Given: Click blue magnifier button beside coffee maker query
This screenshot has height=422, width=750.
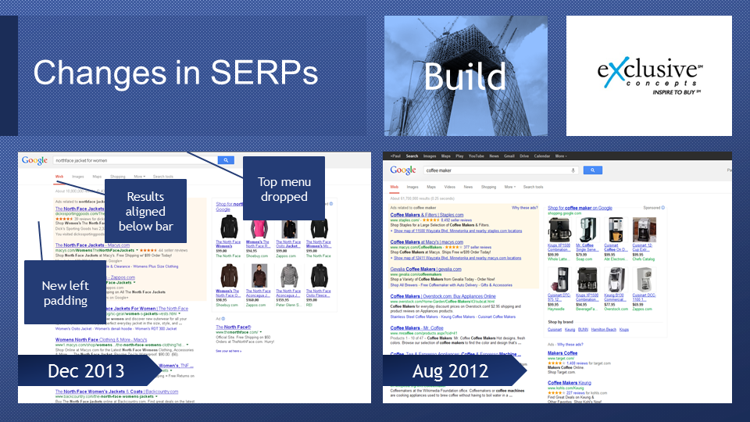Looking at the screenshot, I should coord(592,170).
